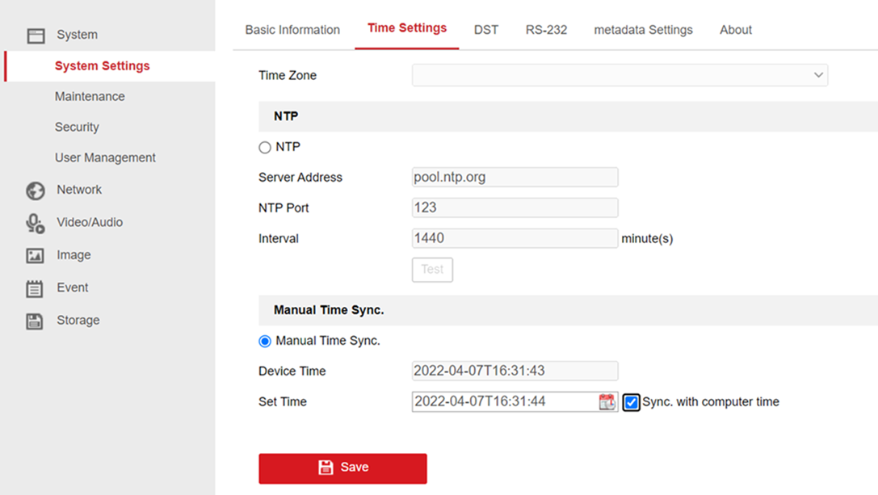Select the Event calendar icon
The width and height of the screenshot is (878, 495).
pyautogui.click(x=35, y=287)
